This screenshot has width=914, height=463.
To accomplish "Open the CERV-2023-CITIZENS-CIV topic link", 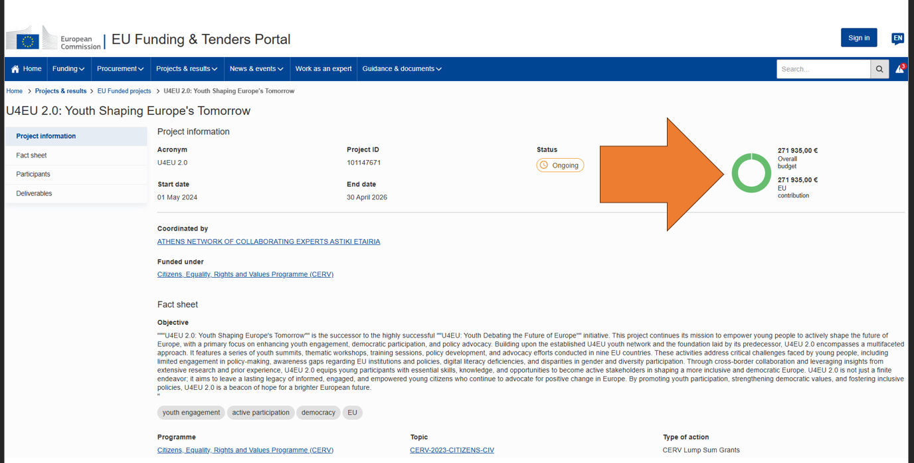I will click(x=452, y=450).
